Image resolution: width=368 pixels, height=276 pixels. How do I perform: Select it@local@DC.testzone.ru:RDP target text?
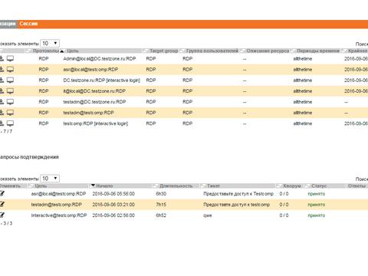[94, 91]
